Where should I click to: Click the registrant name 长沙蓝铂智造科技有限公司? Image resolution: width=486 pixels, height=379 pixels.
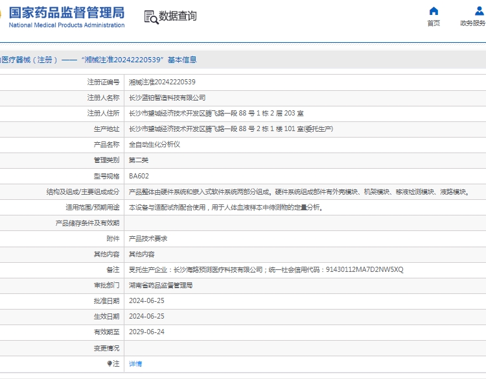click(167, 98)
